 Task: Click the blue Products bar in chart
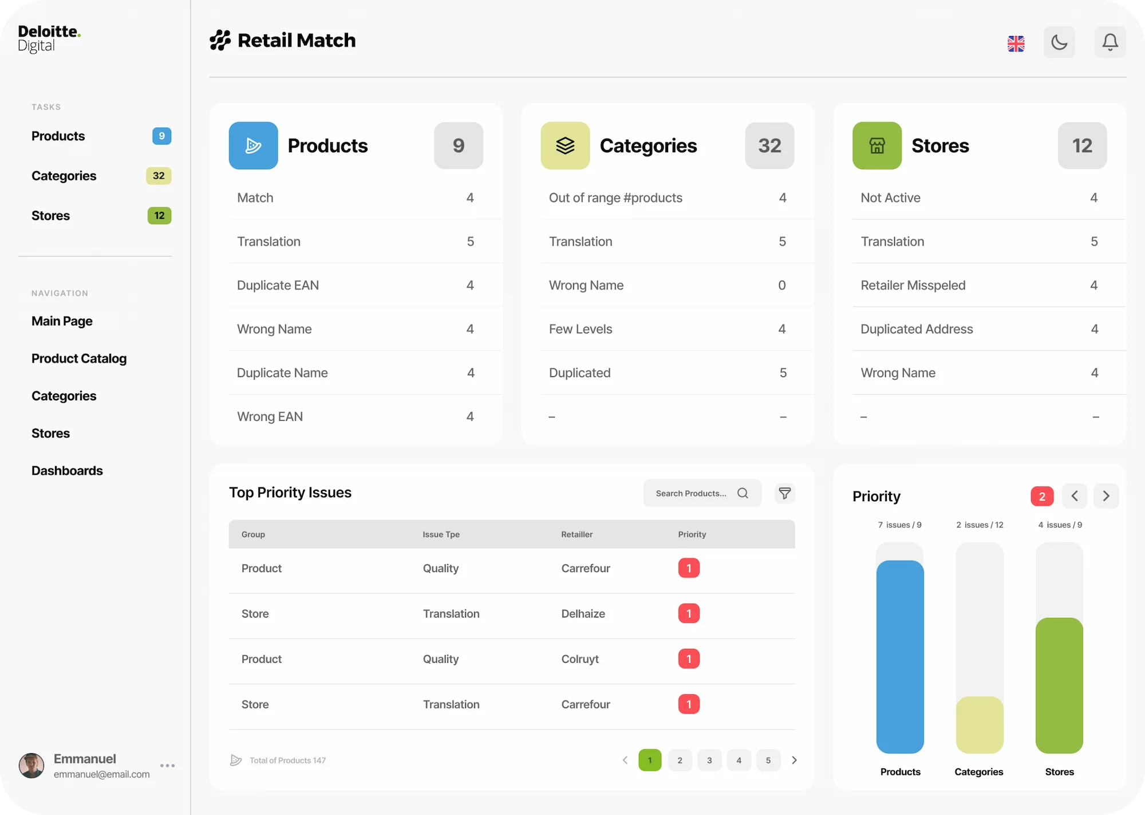click(x=900, y=657)
